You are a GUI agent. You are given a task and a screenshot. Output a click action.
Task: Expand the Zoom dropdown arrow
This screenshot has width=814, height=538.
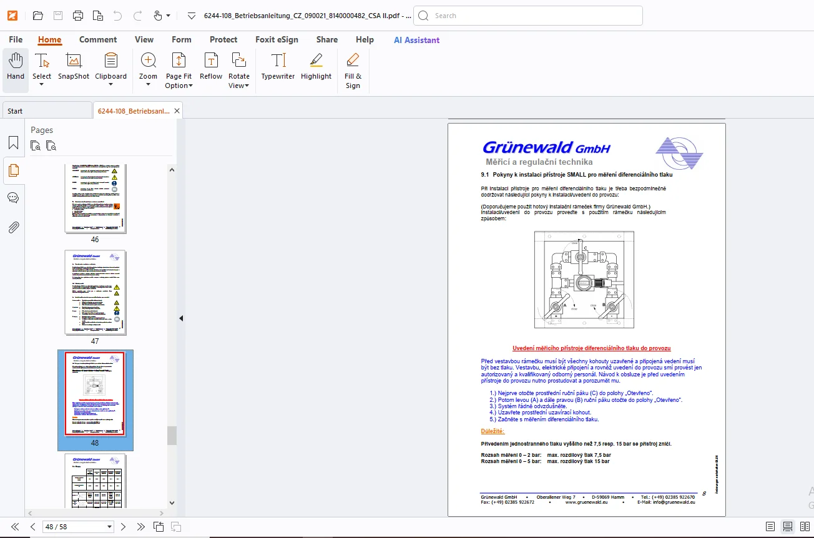[x=148, y=85]
